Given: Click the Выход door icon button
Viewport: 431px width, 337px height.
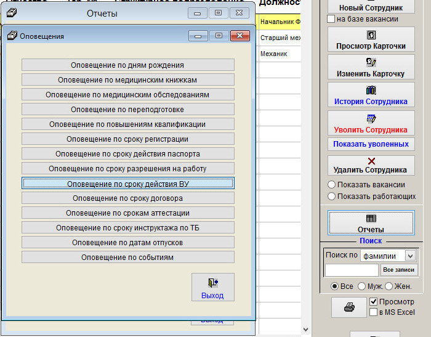Looking at the screenshot, I should point(212,287).
